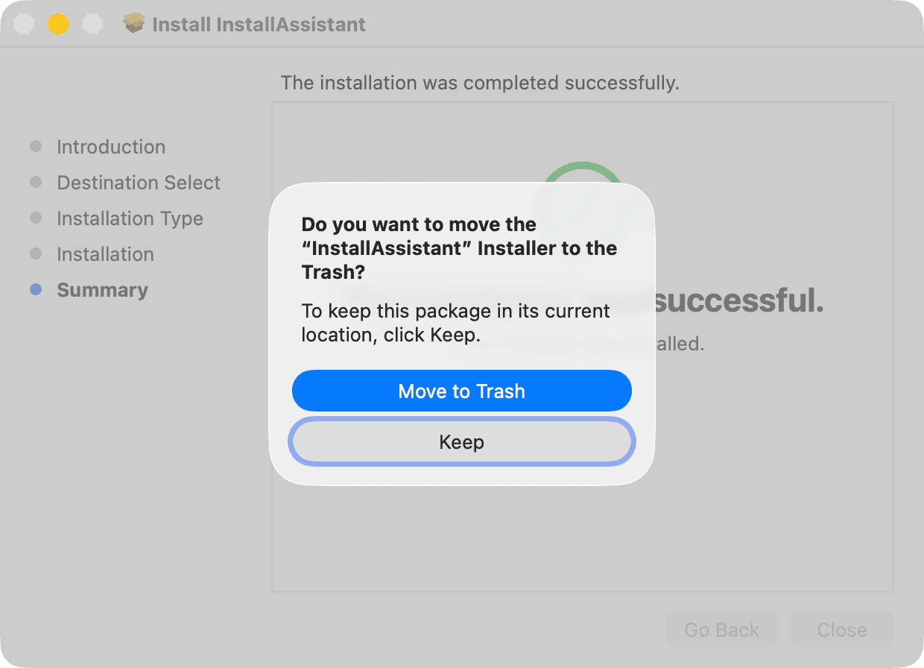This screenshot has height=668, width=924.
Task: Click the Install InstallAssistant title bar
Action: point(259,23)
